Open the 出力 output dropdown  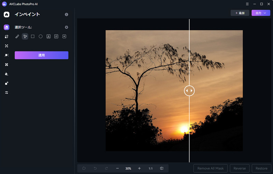261,13
